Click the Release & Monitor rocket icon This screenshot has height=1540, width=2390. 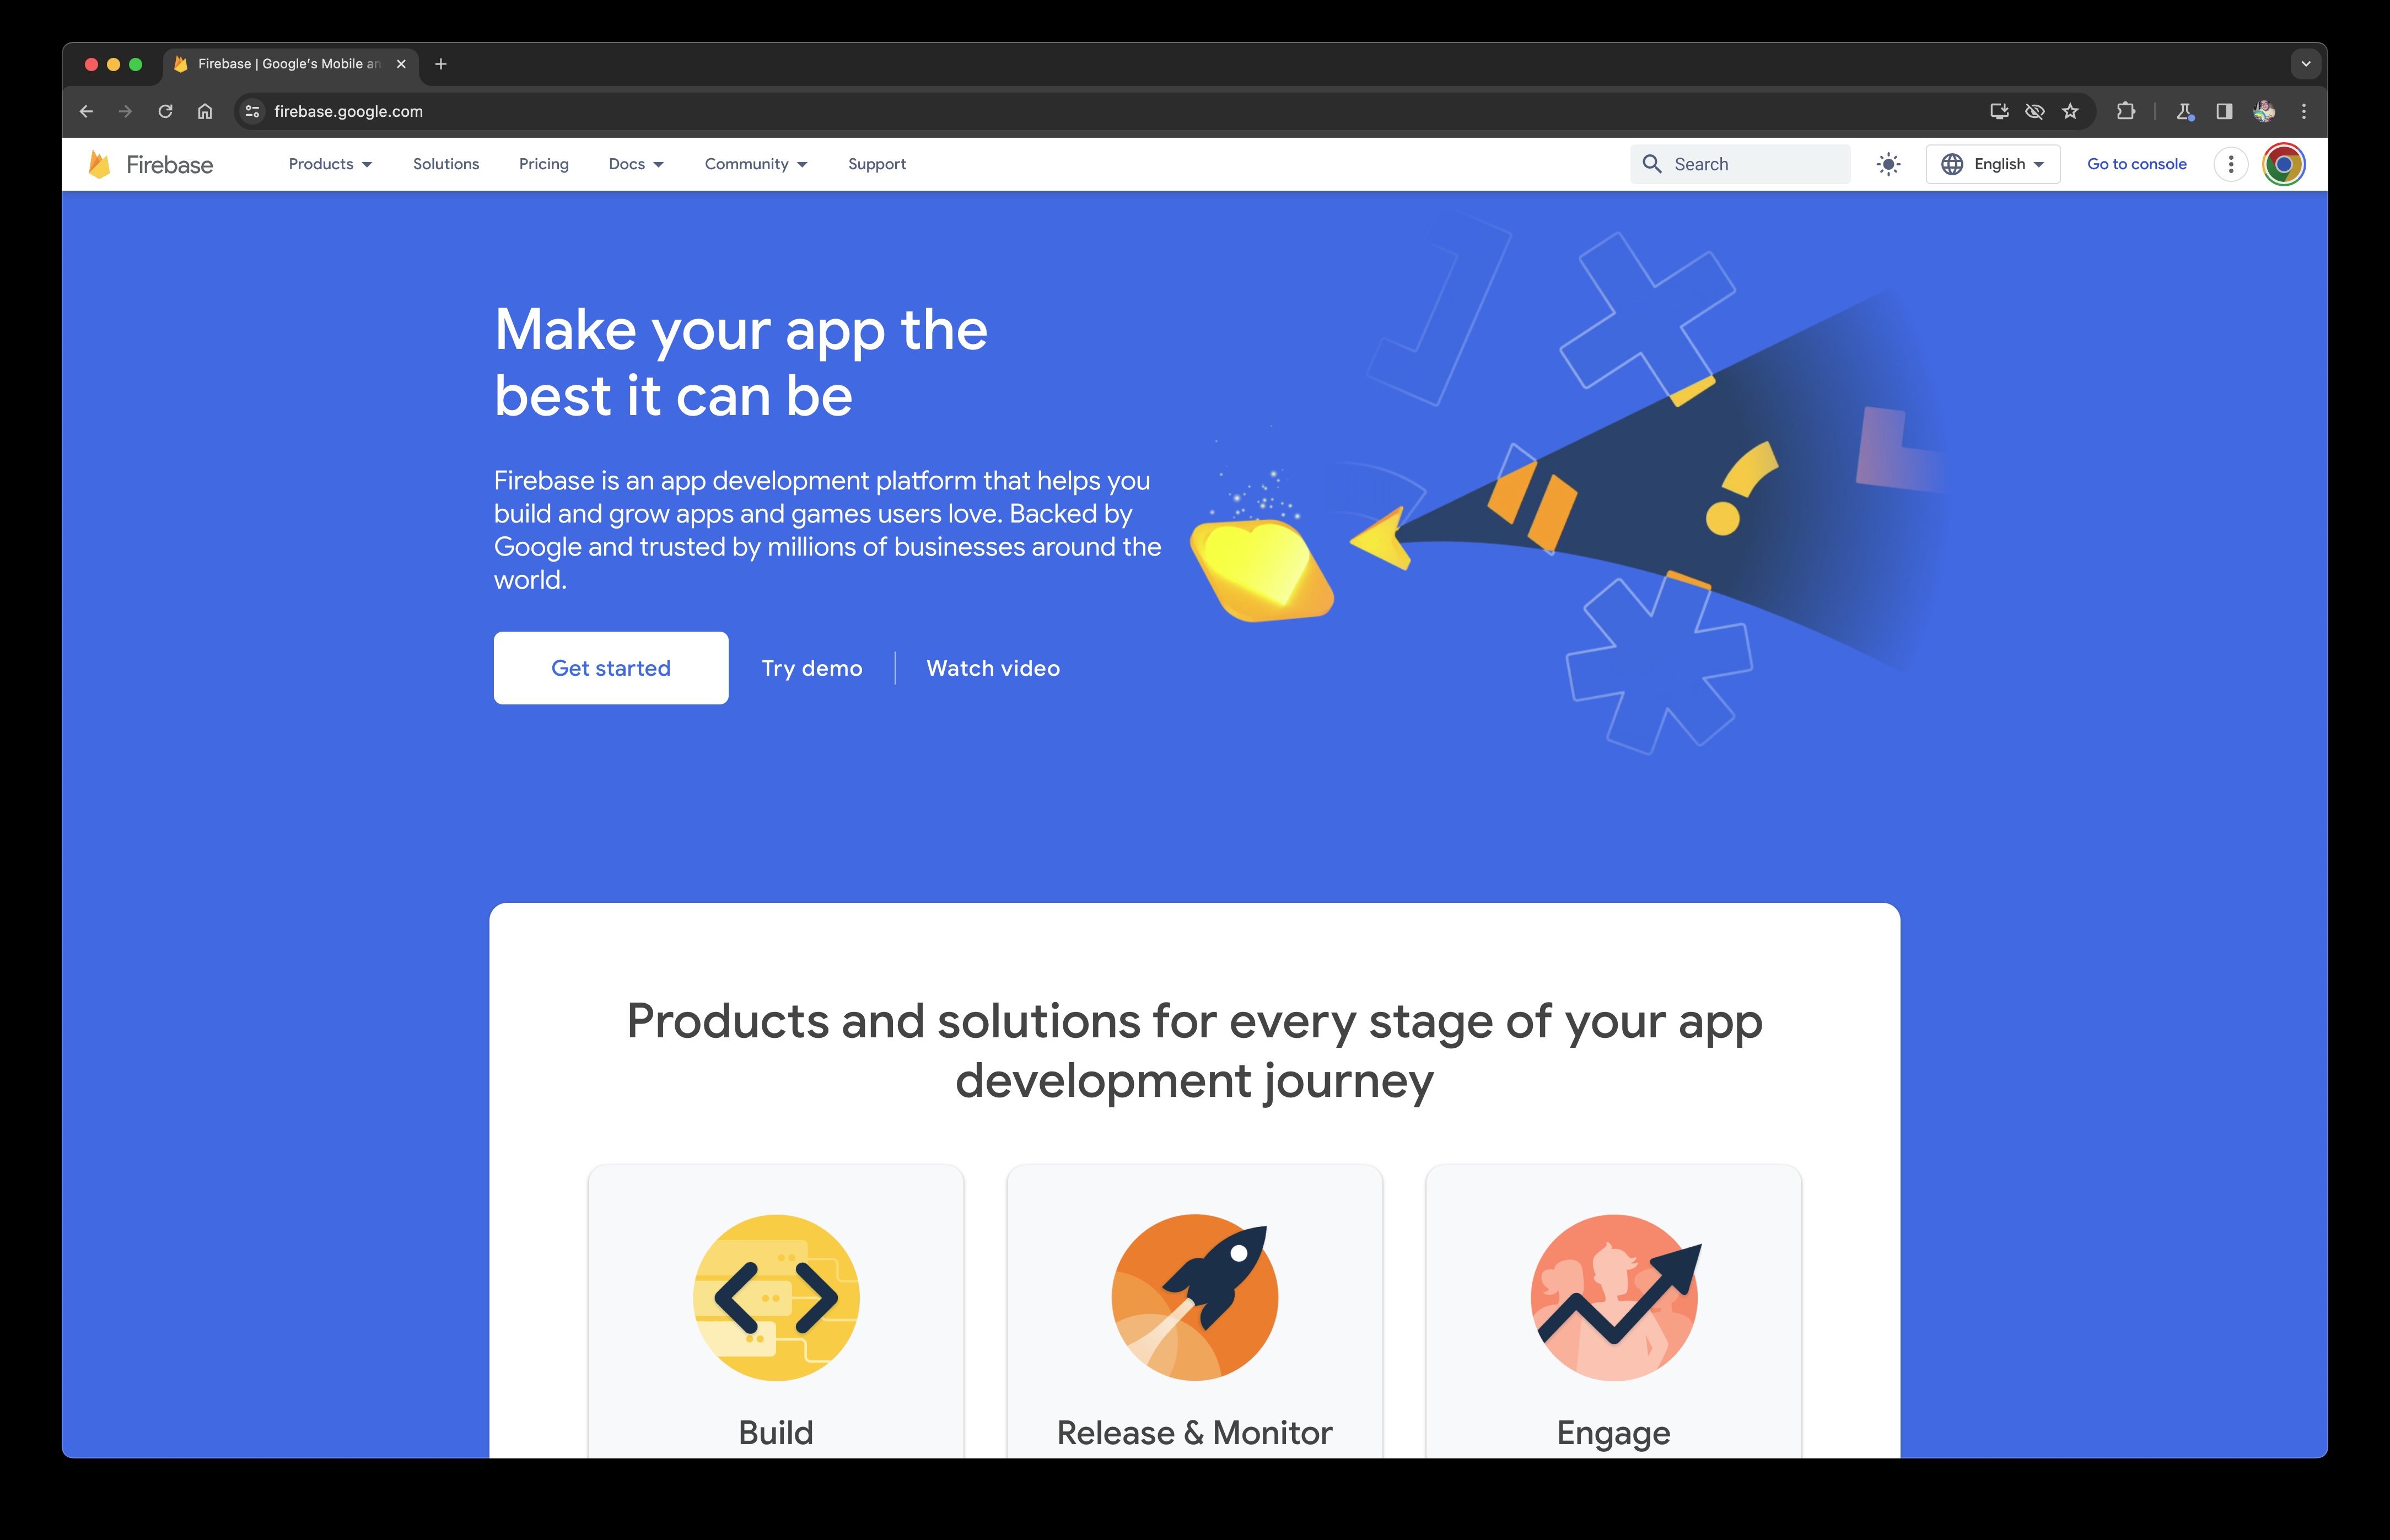pyautogui.click(x=1195, y=1298)
